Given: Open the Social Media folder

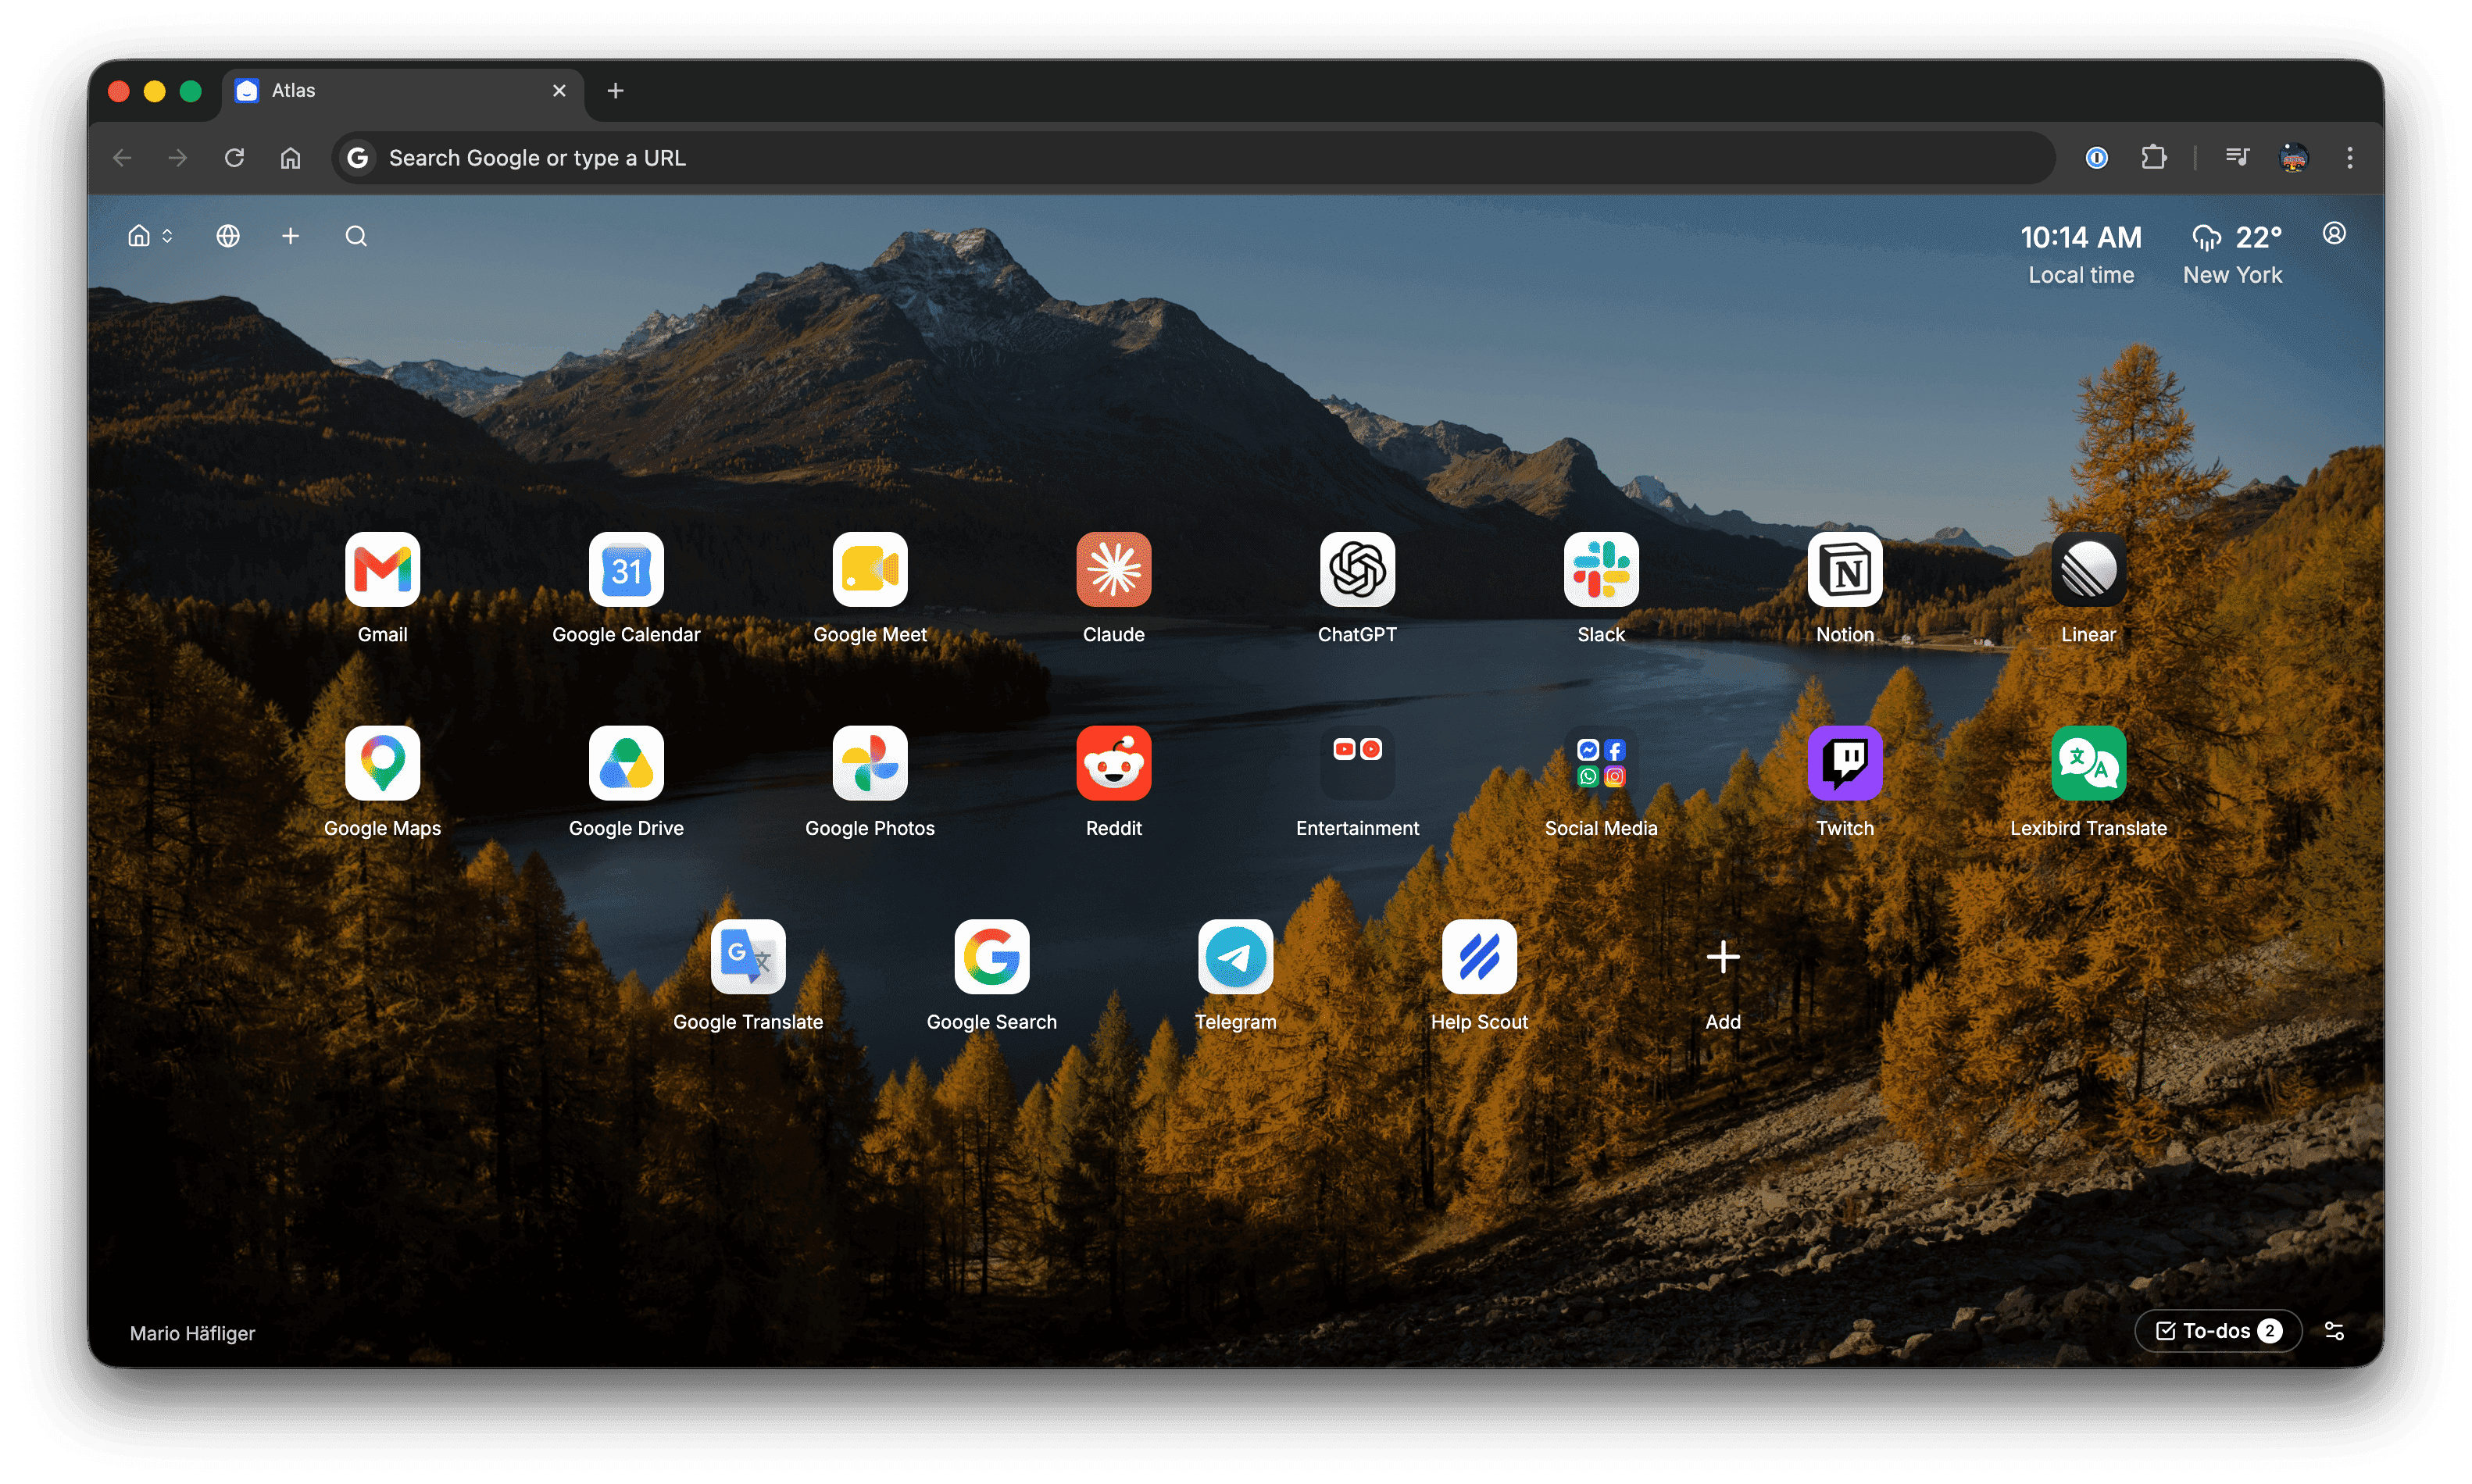Looking at the screenshot, I should (x=1600, y=763).
